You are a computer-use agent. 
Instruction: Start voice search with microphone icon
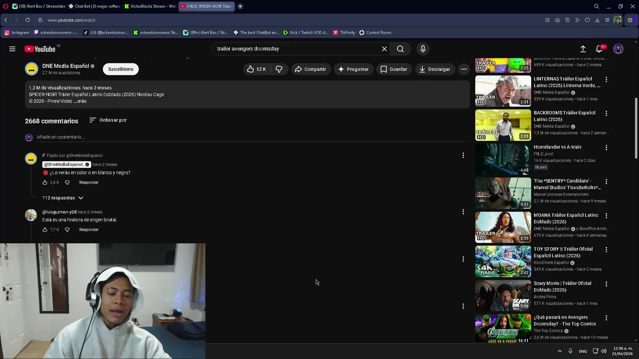[x=423, y=49]
